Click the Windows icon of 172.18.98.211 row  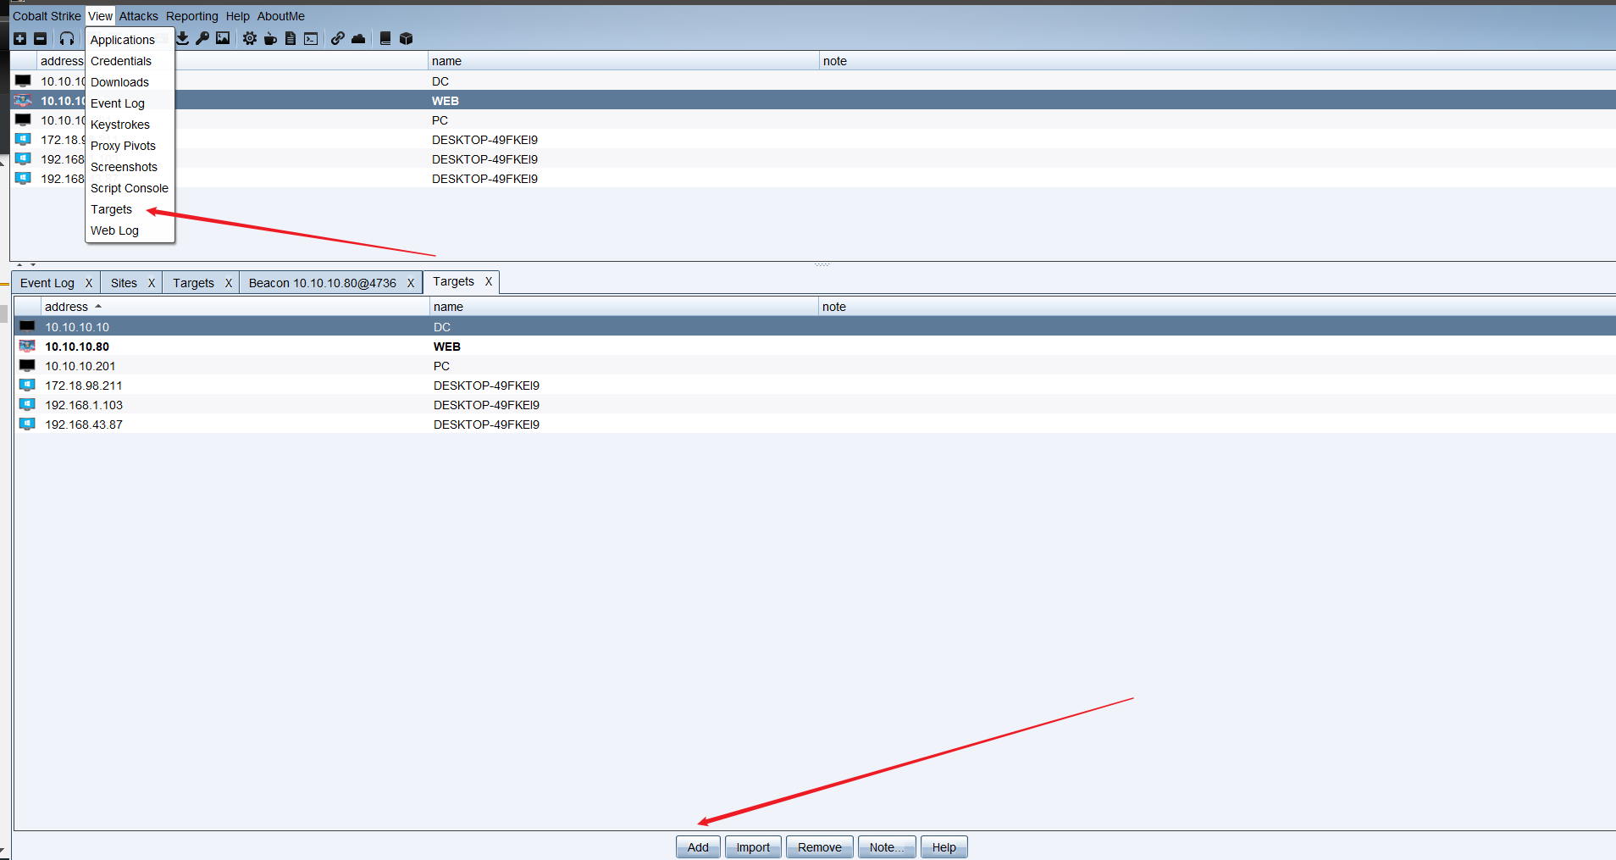[x=27, y=385]
